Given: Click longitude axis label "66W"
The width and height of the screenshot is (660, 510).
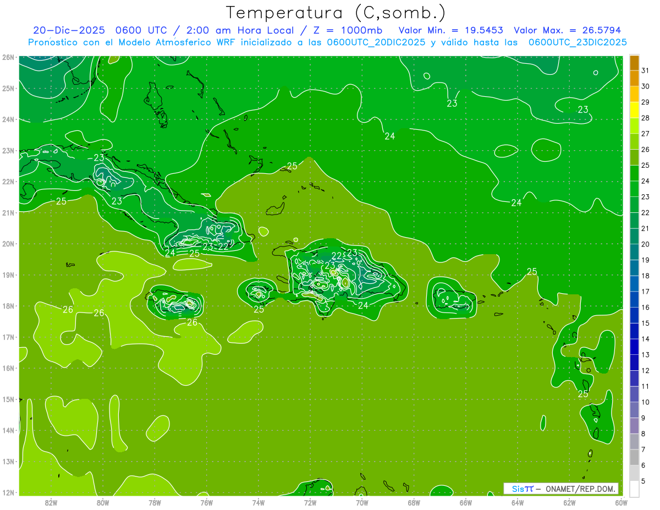Looking at the screenshot, I should tap(465, 502).
